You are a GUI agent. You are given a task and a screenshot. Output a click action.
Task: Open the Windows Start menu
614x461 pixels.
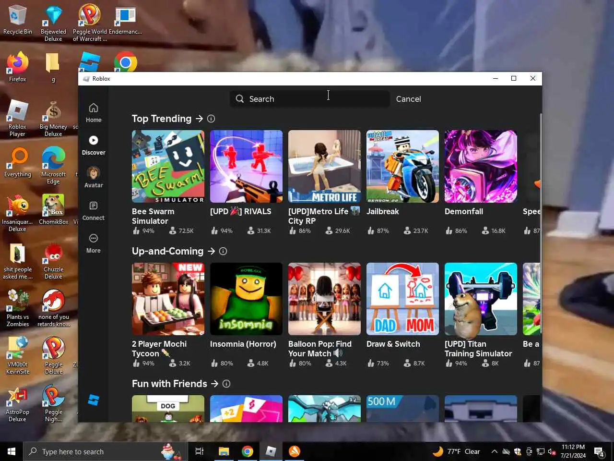pyautogui.click(x=12, y=451)
